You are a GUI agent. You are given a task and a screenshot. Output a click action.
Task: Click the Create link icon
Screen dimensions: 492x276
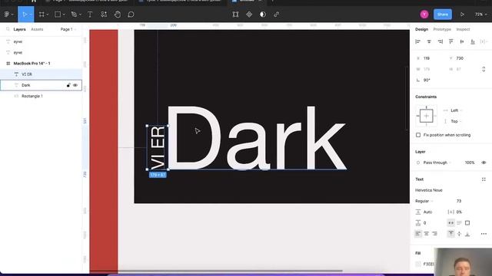coord(277,15)
